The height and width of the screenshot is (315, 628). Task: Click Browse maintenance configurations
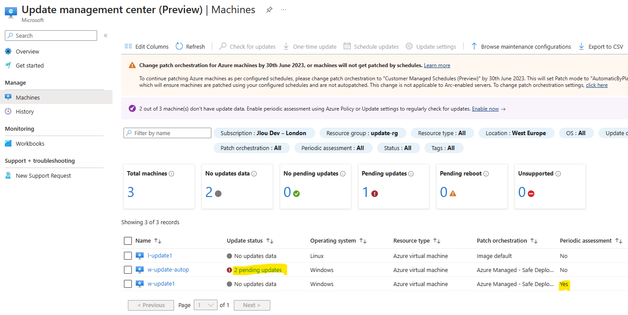pyautogui.click(x=521, y=47)
